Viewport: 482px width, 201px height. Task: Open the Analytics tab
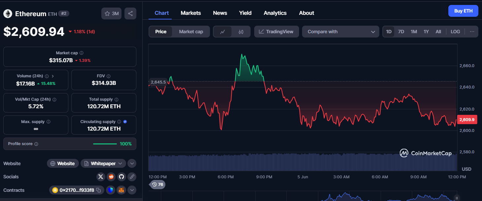275,13
